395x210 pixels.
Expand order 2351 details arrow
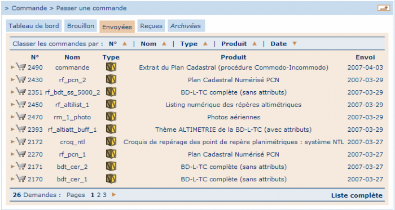[12, 92]
